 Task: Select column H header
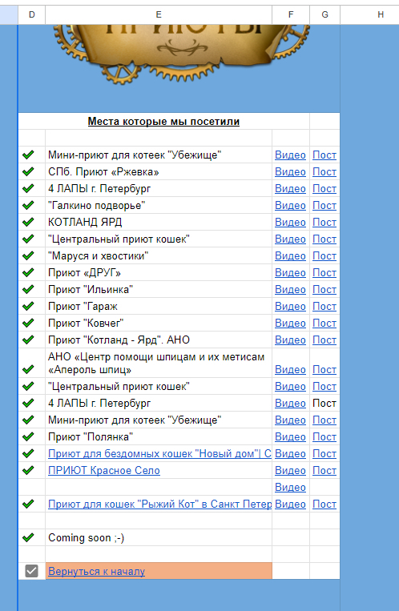pyautogui.click(x=381, y=14)
